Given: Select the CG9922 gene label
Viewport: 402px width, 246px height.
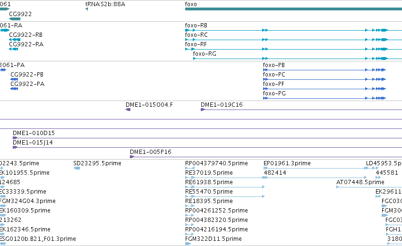Looking at the screenshot, I should point(20,14).
